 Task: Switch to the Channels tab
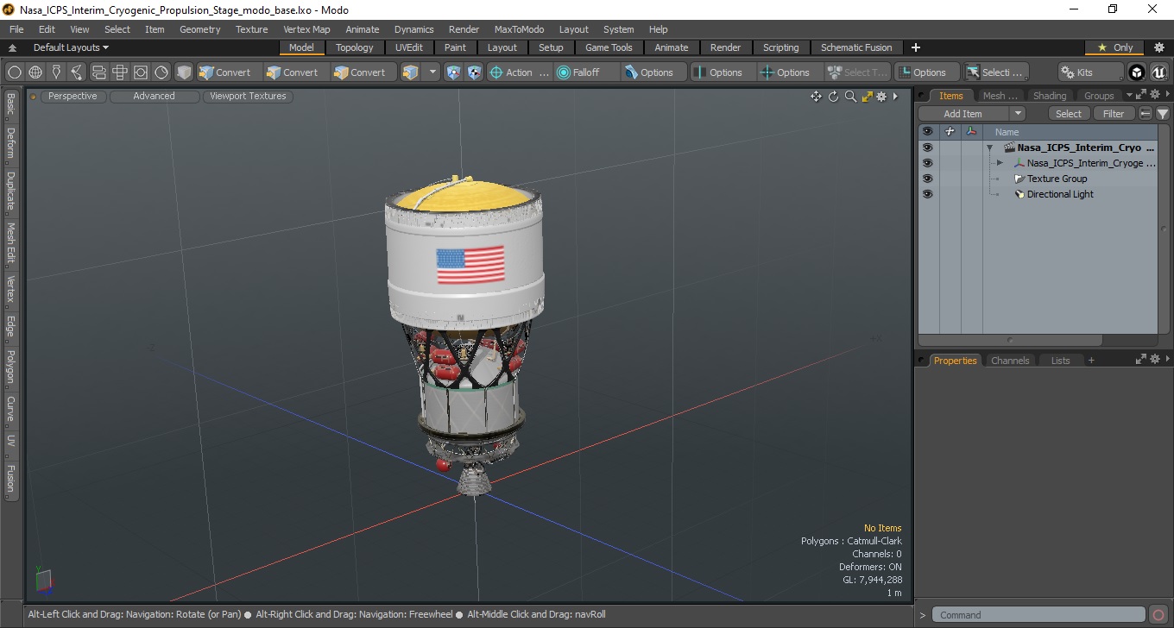1010,361
